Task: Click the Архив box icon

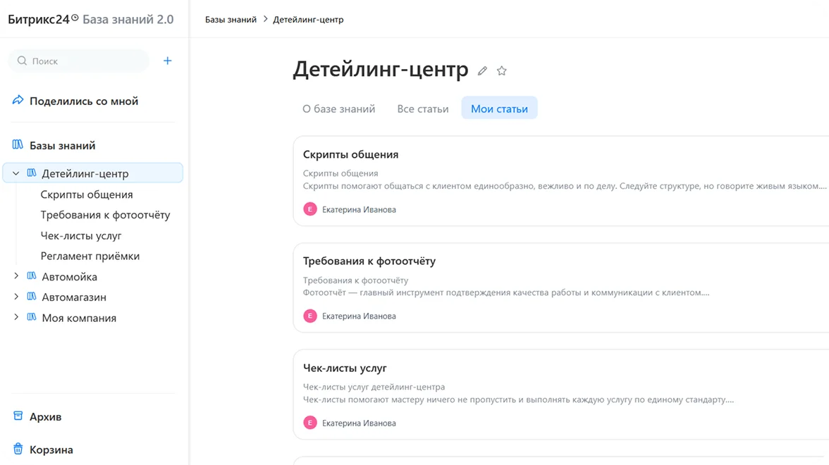Action: coord(18,416)
